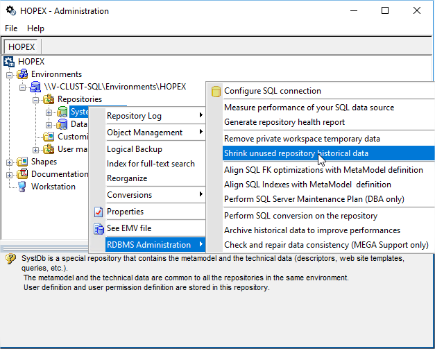
Task: Choose Generate repository health report
Action: click(x=284, y=122)
